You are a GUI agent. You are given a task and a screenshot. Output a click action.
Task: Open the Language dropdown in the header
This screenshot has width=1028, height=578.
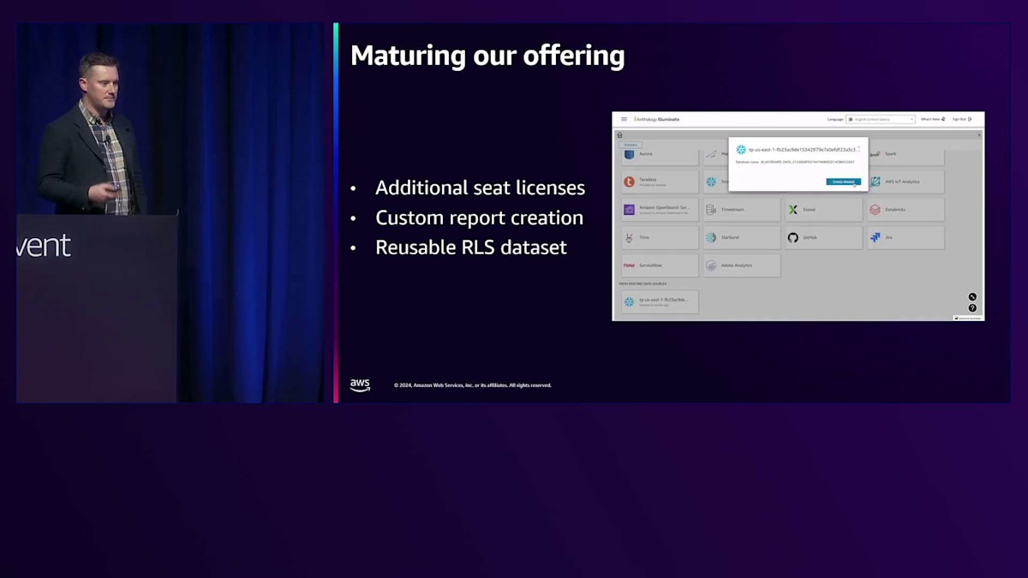[x=881, y=119]
